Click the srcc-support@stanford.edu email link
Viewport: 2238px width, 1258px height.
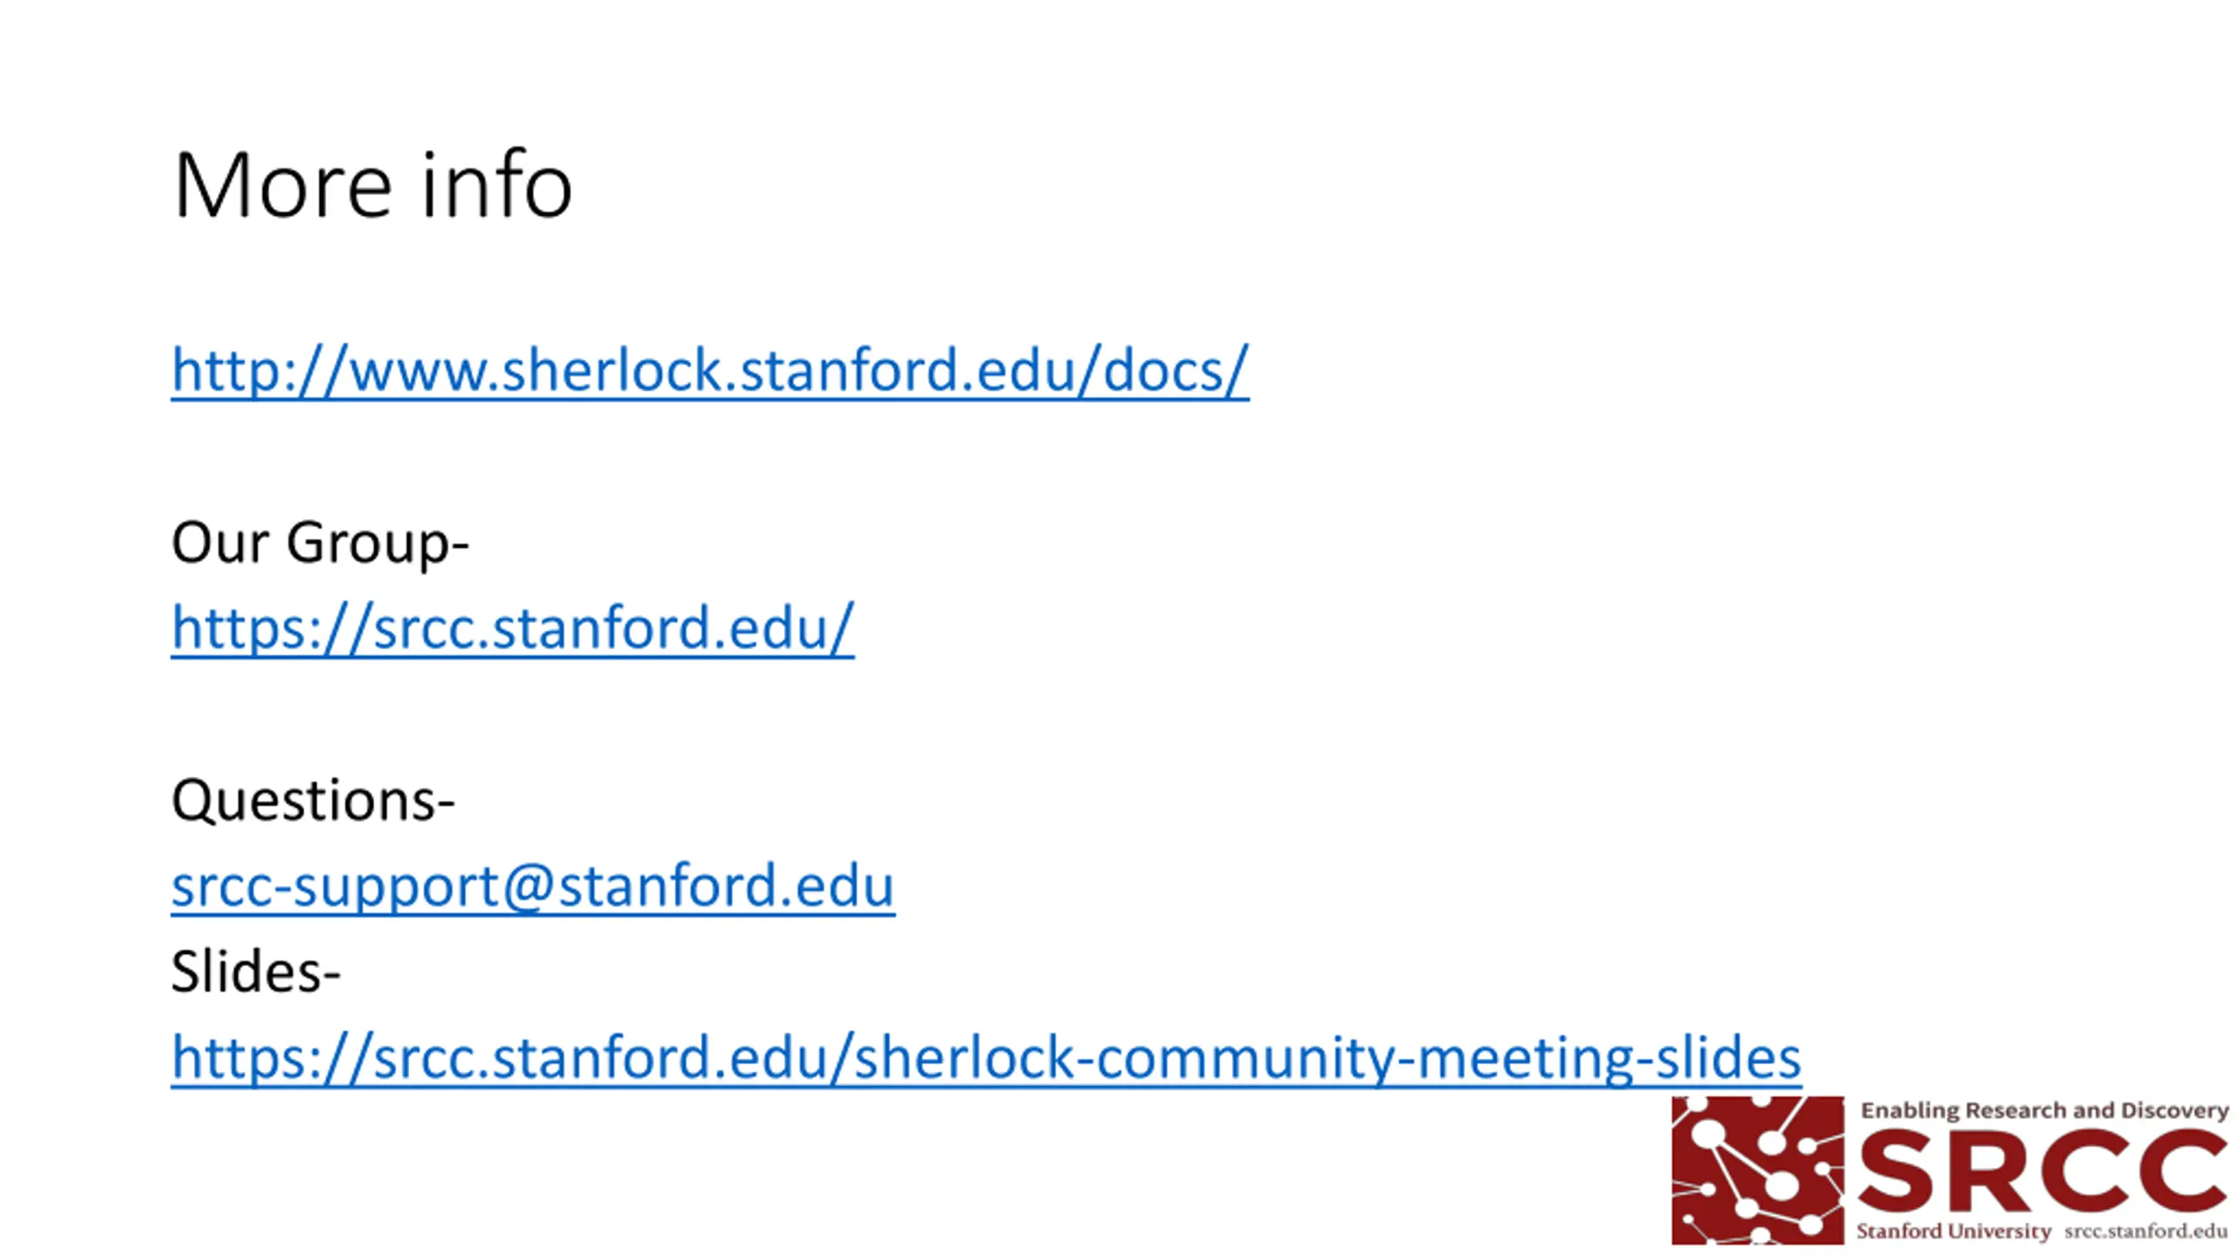click(533, 886)
